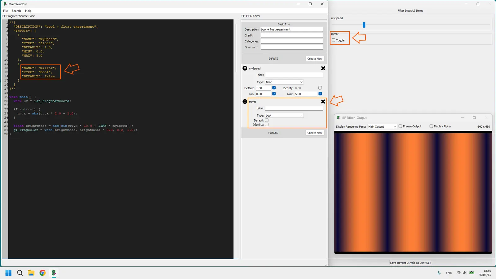Open the Help menu
496x279 pixels.
[28, 11]
